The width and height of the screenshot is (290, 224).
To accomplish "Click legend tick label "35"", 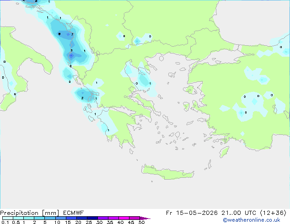I will (110, 222).
